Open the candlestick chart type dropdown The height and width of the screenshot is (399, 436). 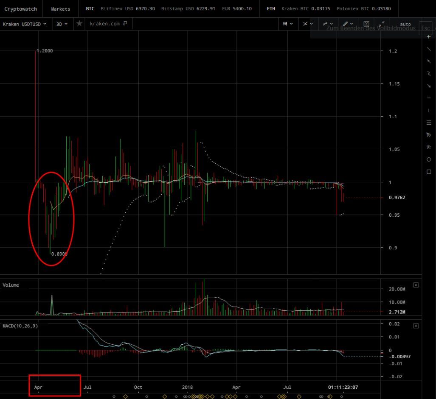[288, 24]
